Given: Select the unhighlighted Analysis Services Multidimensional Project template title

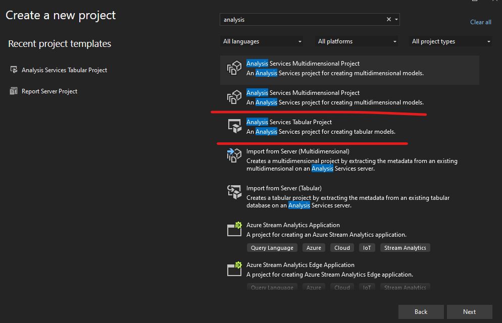Looking at the screenshot, I should point(303,93).
